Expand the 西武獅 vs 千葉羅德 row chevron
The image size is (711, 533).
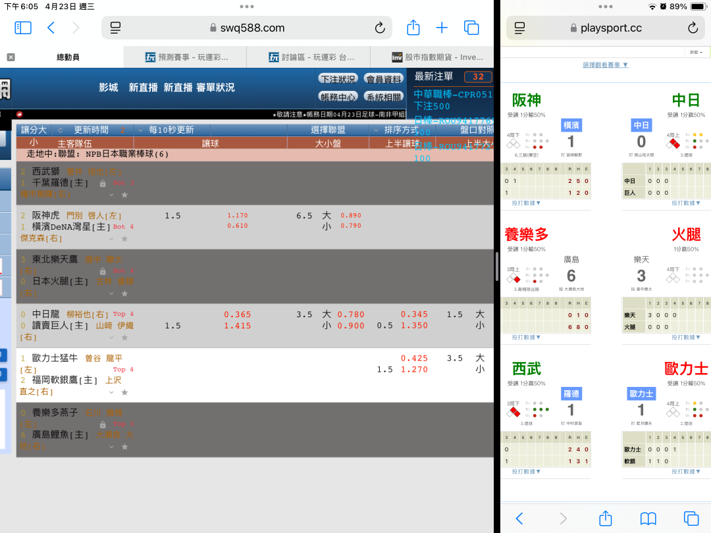111,195
